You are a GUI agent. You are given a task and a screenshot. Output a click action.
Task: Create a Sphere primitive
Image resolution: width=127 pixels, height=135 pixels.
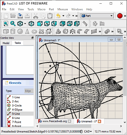20,31
